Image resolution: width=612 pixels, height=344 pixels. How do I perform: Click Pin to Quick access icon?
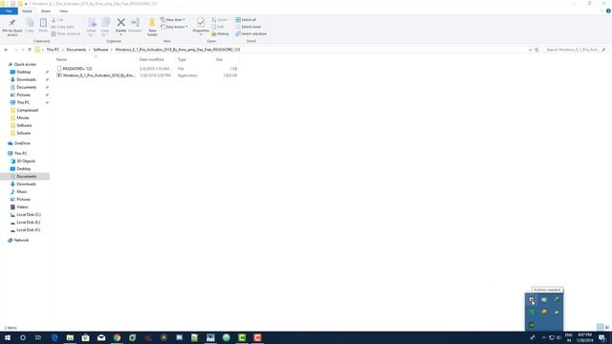point(12,23)
